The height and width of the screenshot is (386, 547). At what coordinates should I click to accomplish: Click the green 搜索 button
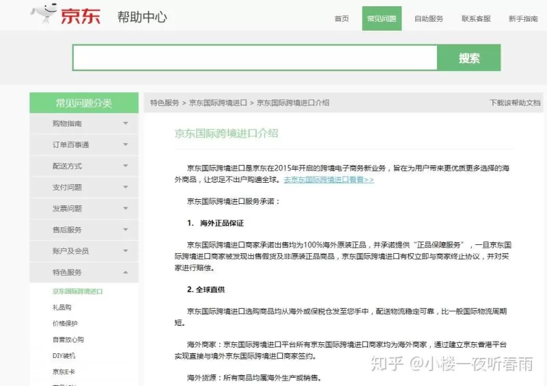469,57
